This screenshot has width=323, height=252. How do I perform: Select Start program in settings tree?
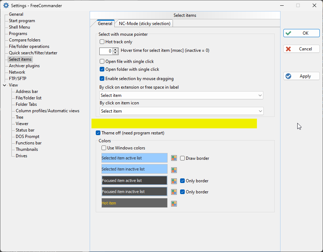coord(22,21)
